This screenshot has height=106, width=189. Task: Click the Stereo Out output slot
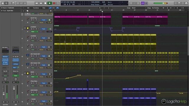point(16,71)
